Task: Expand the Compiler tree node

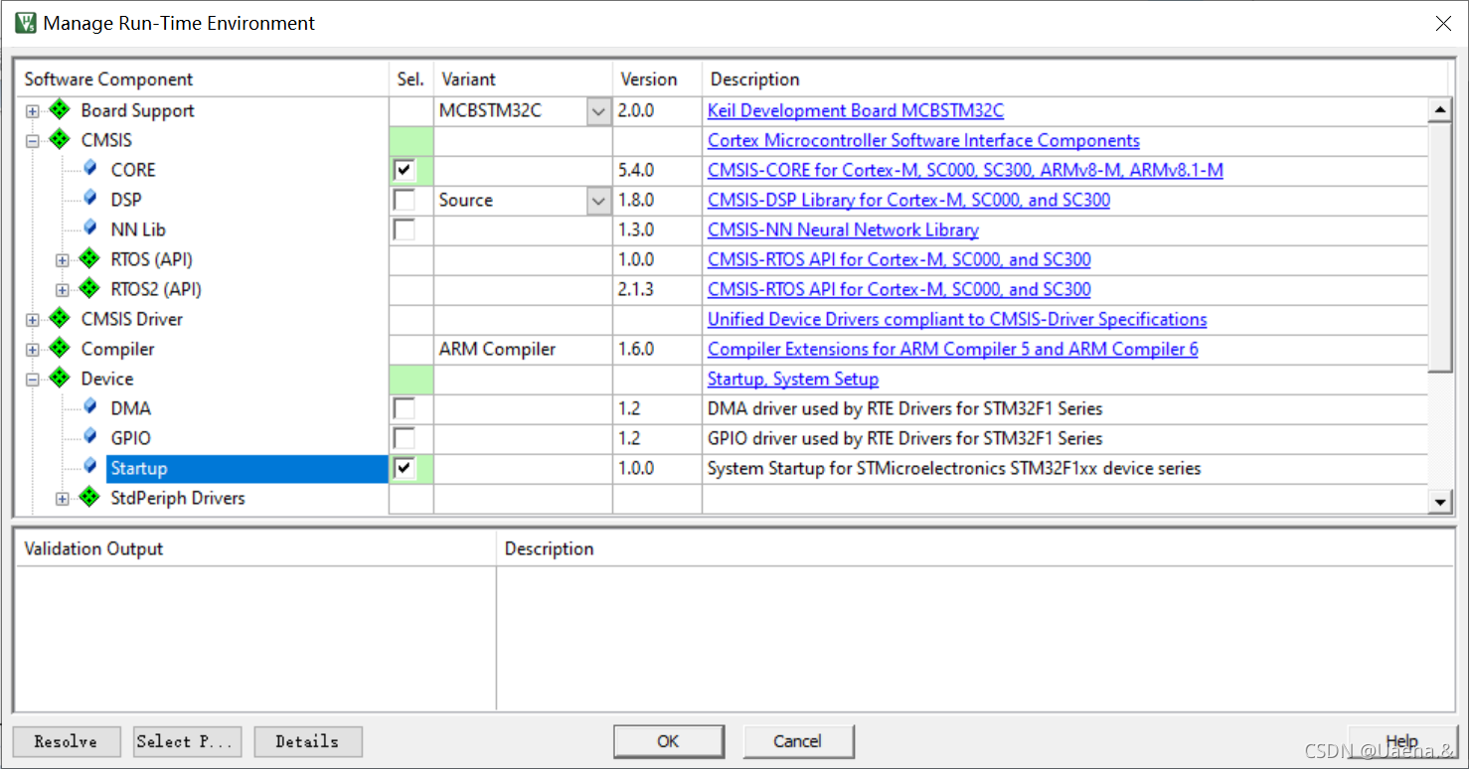Action: 33,350
